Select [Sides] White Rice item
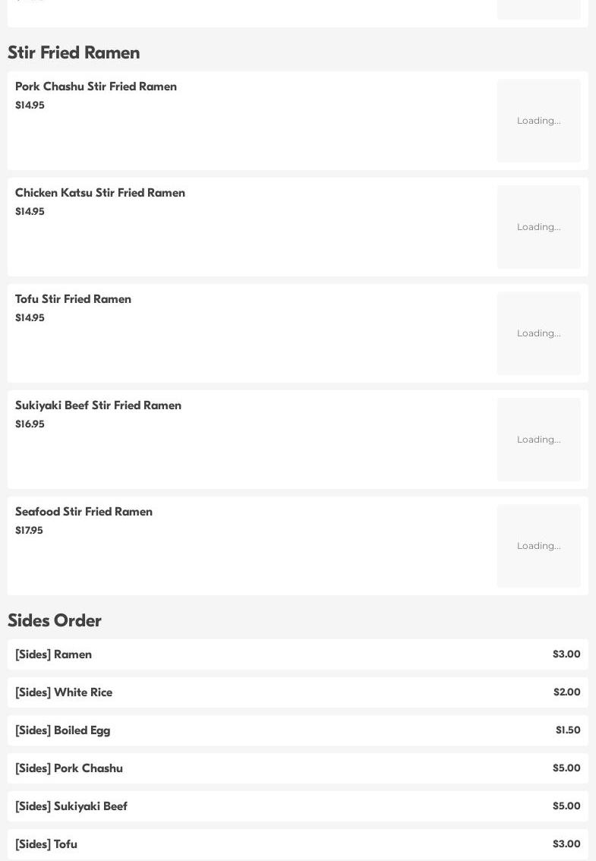The width and height of the screenshot is (596, 861). coord(64,692)
